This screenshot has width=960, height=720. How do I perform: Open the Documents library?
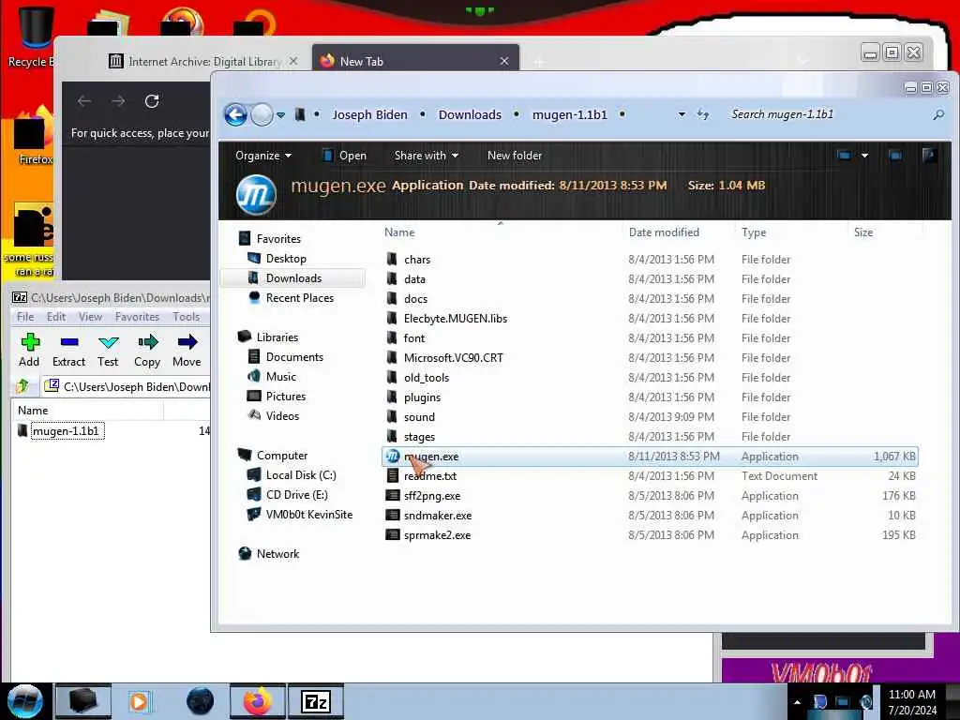tap(293, 357)
